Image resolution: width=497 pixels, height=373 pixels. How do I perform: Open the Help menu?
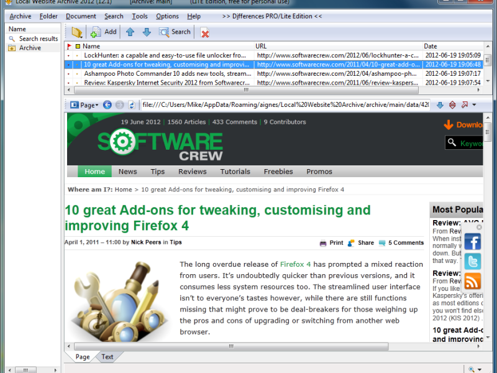[194, 16]
